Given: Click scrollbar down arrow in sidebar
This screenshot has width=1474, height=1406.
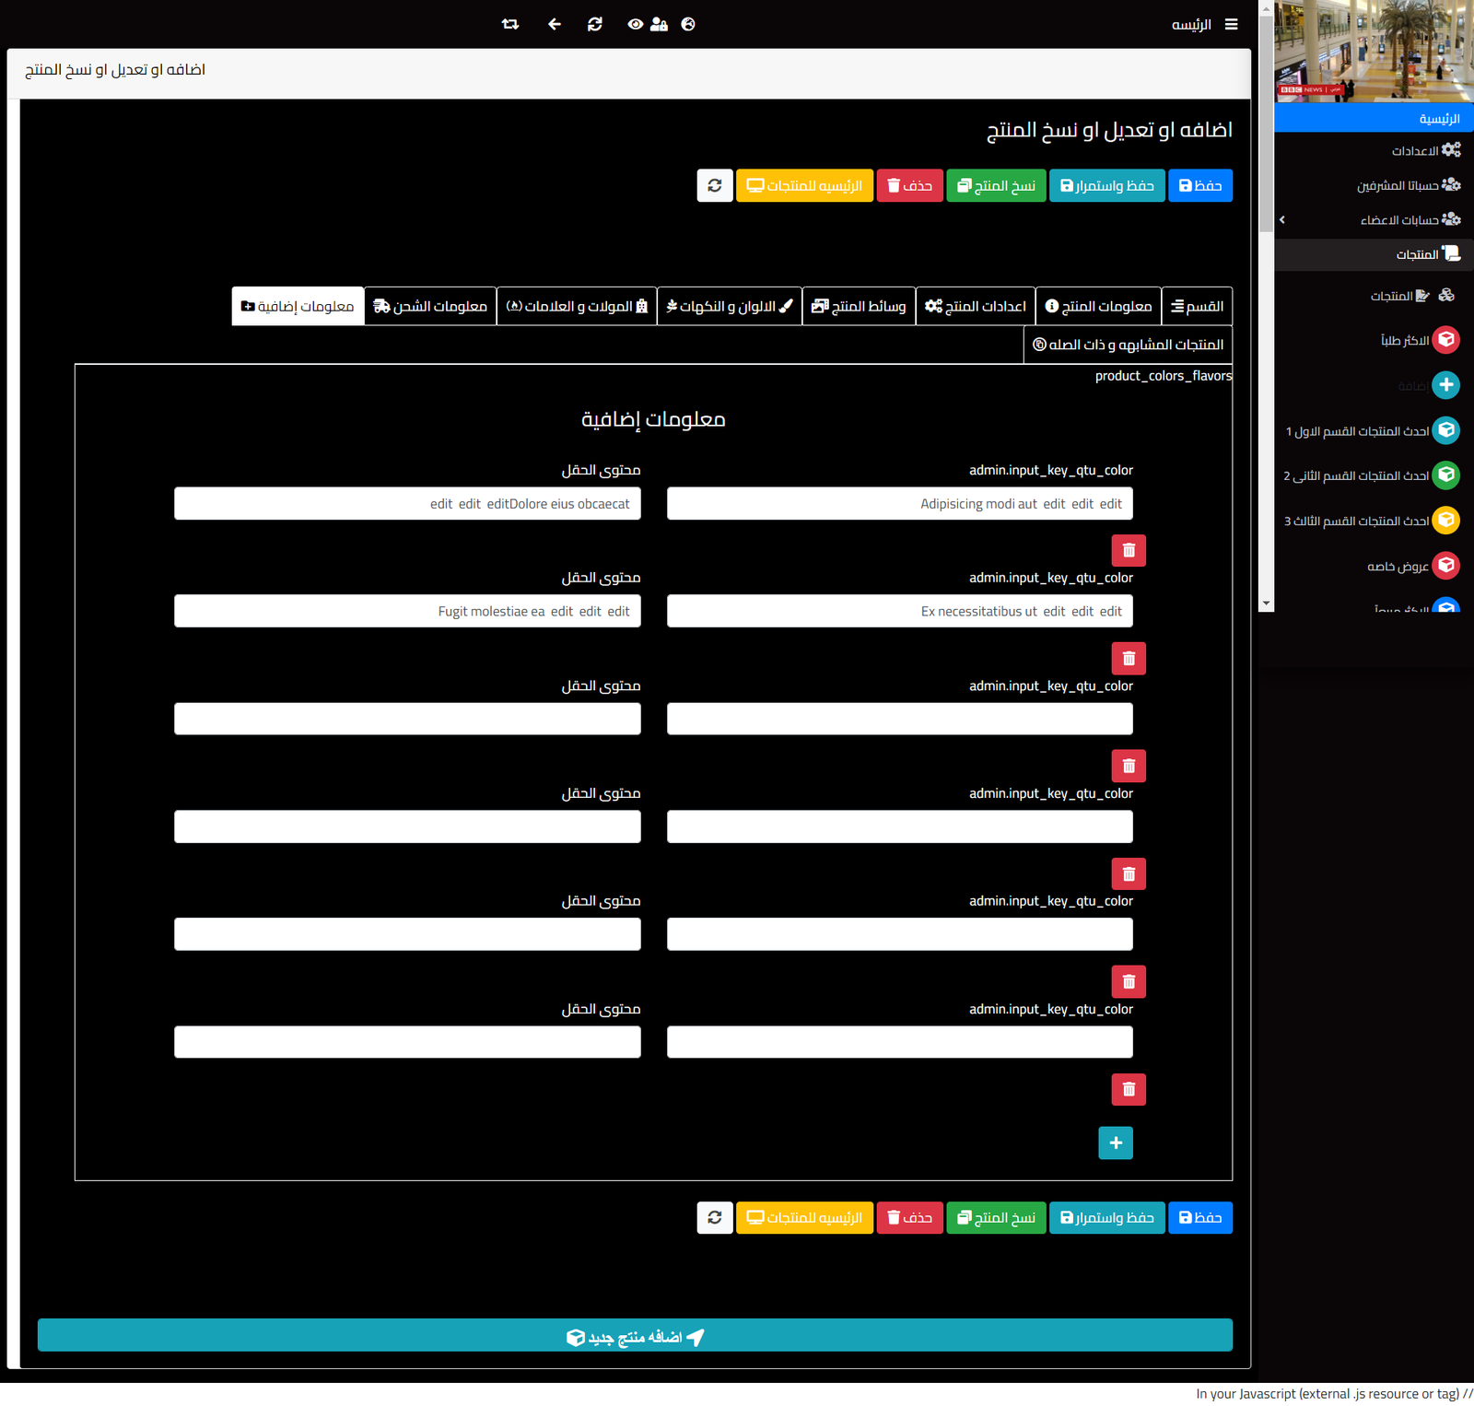Looking at the screenshot, I should (1266, 603).
